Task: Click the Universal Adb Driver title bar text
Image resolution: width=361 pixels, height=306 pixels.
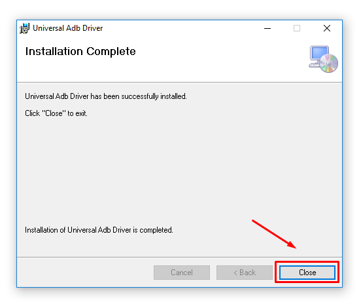Action: 68,28
